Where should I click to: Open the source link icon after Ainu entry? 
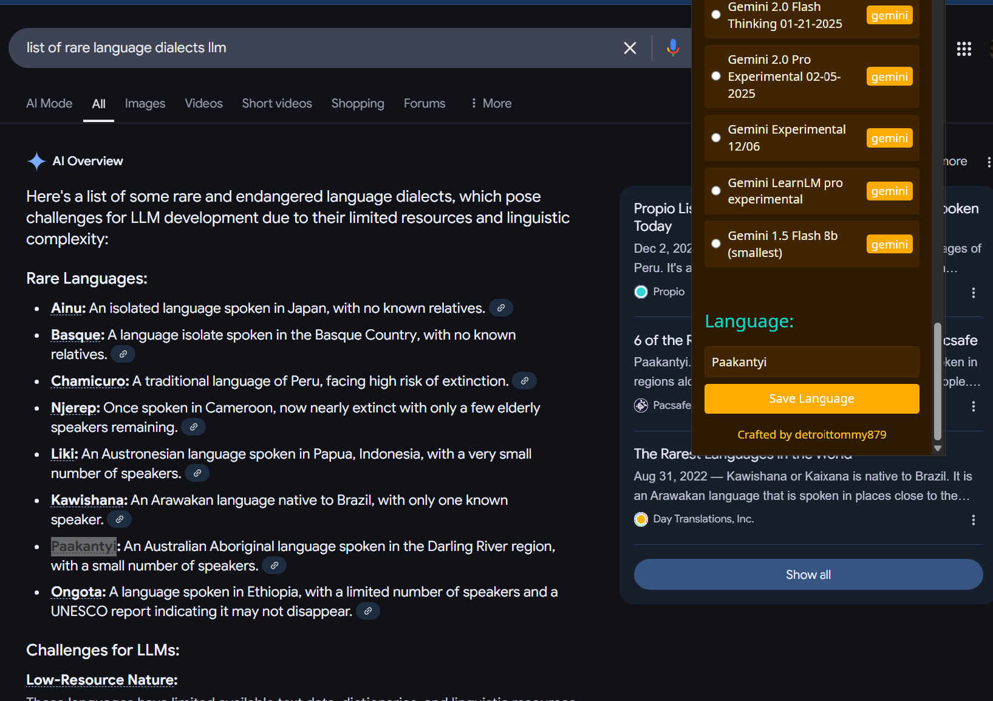coord(501,308)
